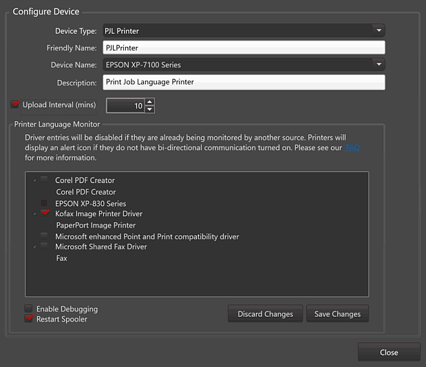The image size is (426, 367).
Task: Edit the Description text field
Action: tap(244, 82)
